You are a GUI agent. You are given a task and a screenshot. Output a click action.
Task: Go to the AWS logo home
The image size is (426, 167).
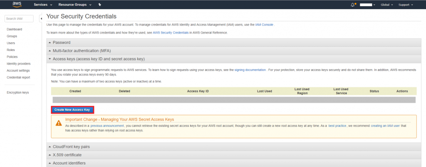tap(17, 4)
